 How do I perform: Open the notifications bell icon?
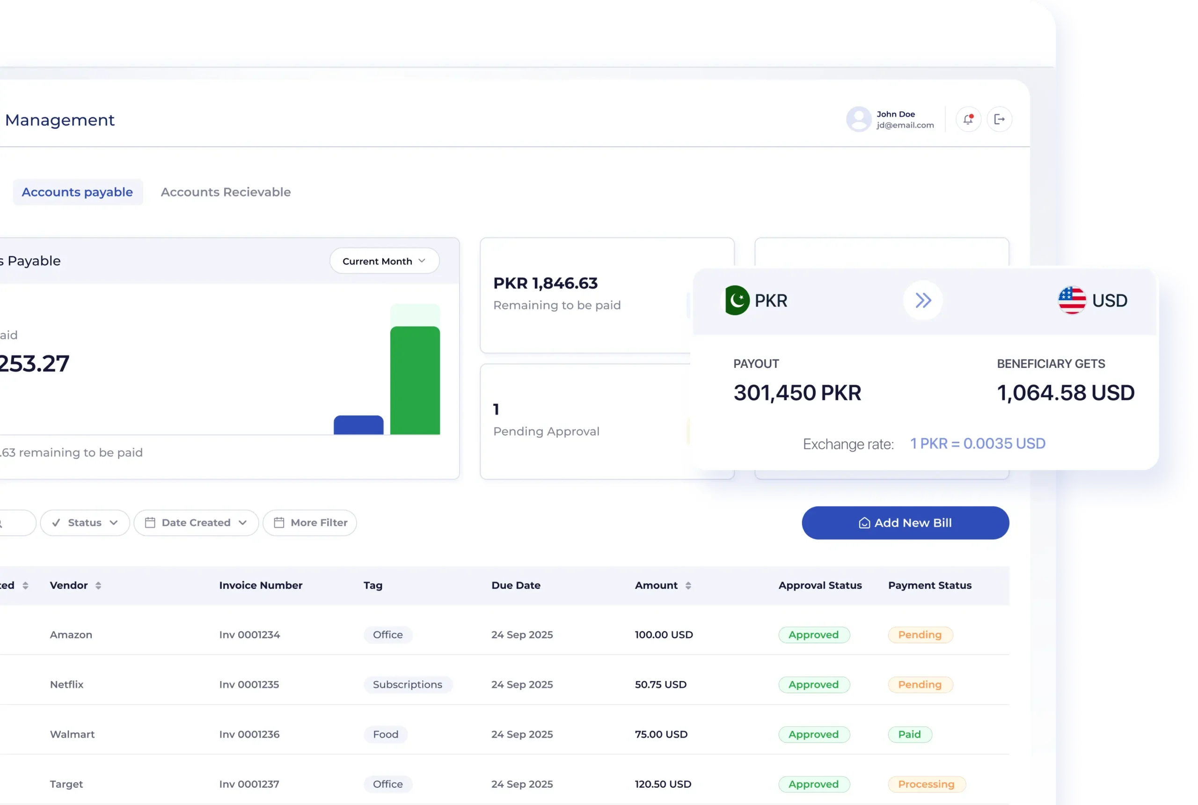coord(968,119)
